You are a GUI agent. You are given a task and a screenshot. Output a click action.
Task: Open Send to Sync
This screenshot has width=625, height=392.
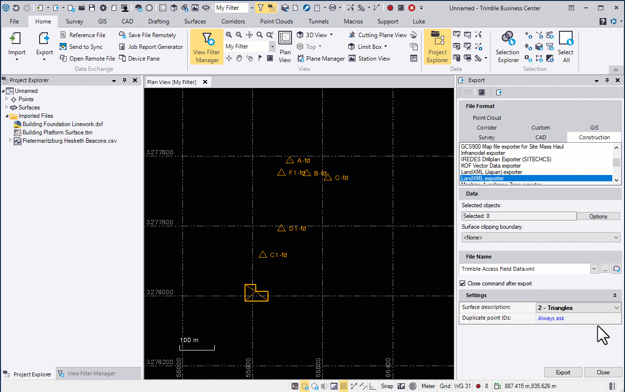pos(81,47)
